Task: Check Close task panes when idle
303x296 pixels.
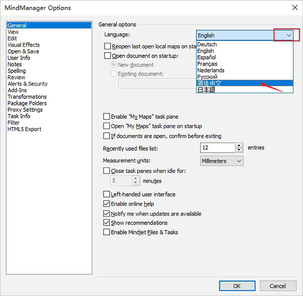Action: [x=107, y=171]
